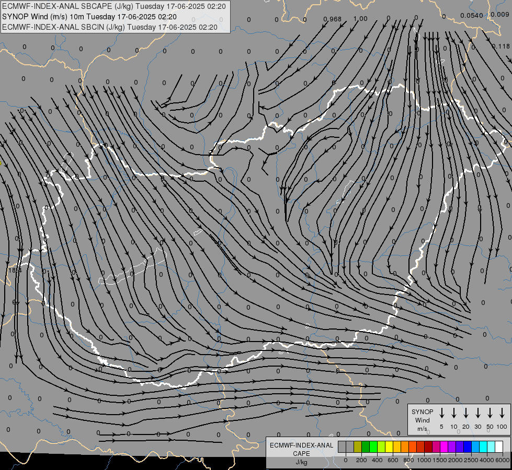
Task: Click the 800 label on CAPE scale
Action: coord(408,460)
